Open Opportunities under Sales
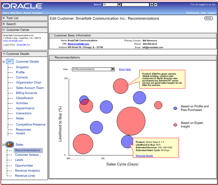Image resolution: width=218 pixels, height=185 pixels. pos(24,166)
